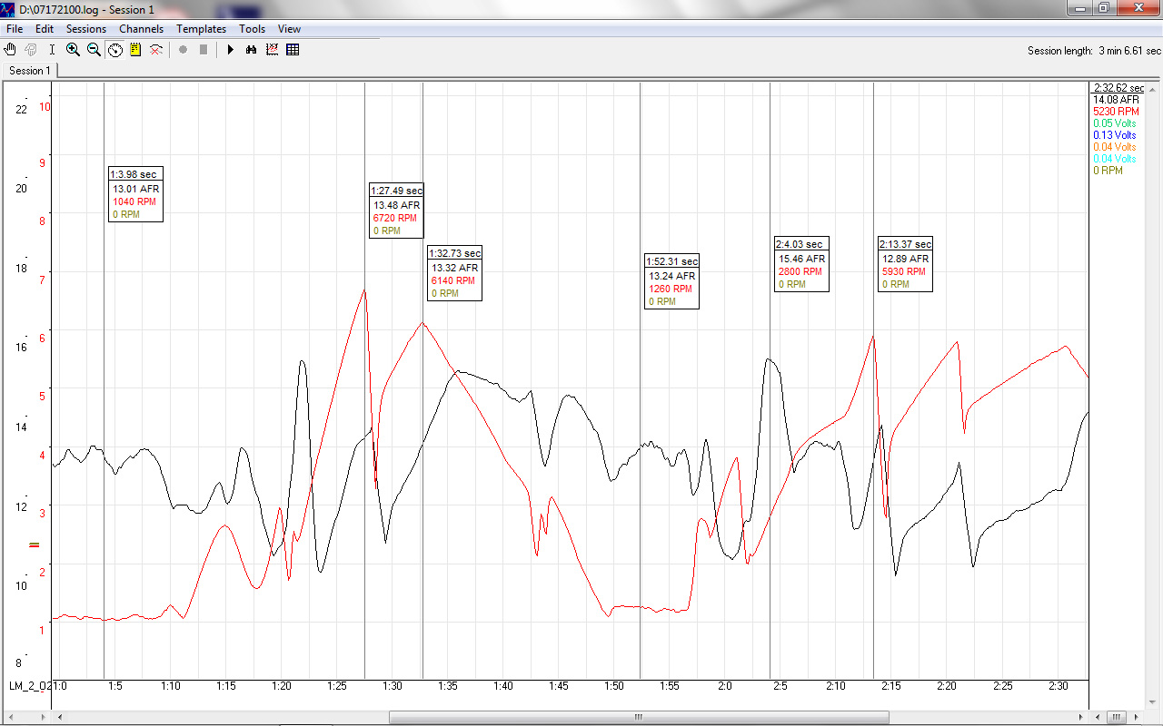The image size is (1163, 726).
Task: Switch to the Session 1 tab
Action: pyautogui.click(x=30, y=71)
